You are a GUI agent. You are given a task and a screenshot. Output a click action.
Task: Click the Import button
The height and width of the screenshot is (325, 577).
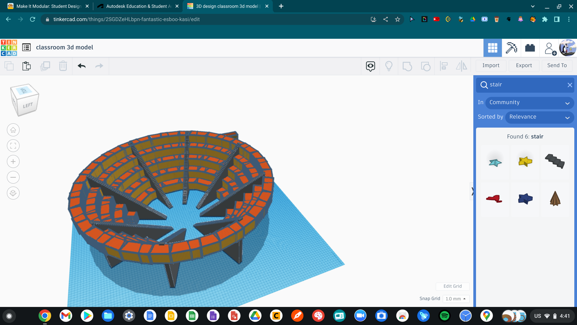click(491, 65)
